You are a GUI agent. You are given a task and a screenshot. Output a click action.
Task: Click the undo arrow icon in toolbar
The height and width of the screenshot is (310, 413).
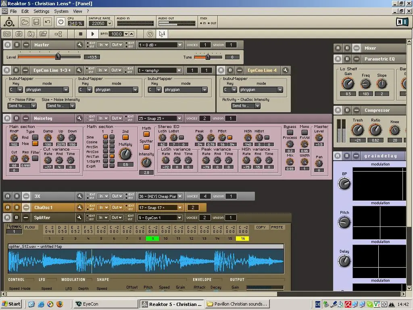(48, 22)
